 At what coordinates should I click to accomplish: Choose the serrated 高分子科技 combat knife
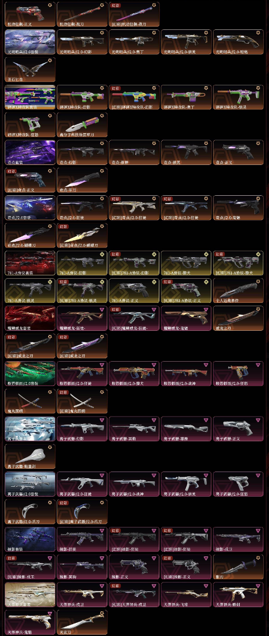click(82, 125)
